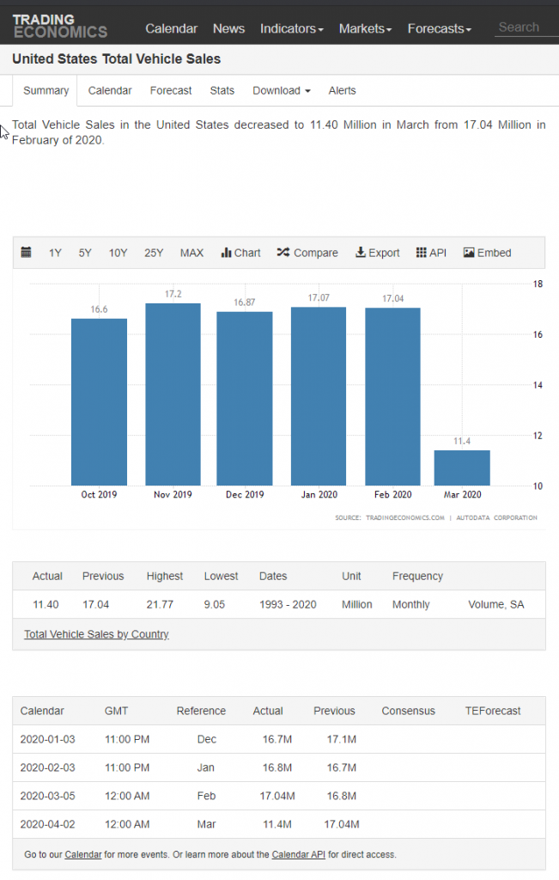Switch to the Forecast tab

(171, 90)
